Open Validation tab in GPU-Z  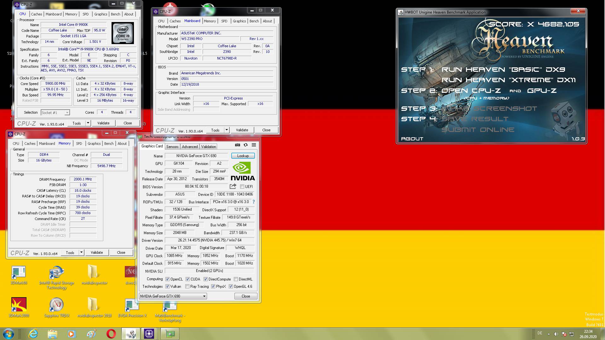[209, 147]
